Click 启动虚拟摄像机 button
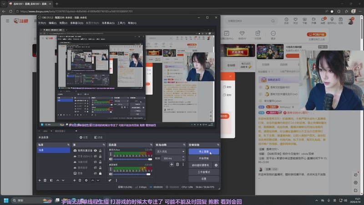This screenshot has height=205, width=364. (201, 165)
